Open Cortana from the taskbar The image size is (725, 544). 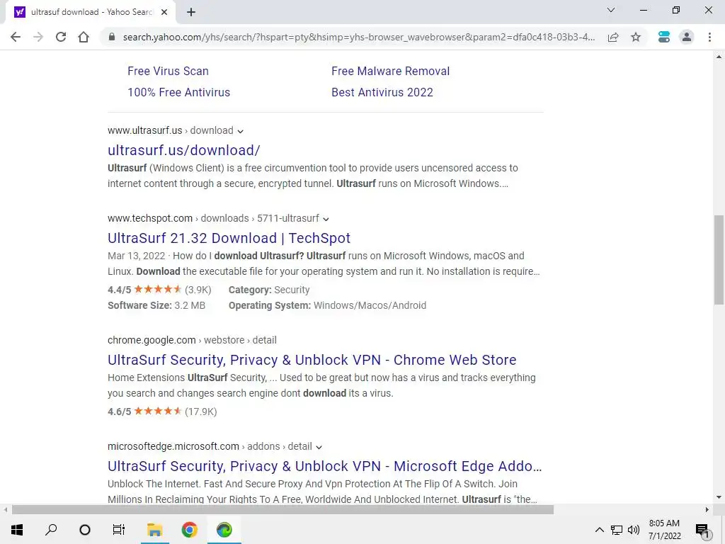point(85,530)
